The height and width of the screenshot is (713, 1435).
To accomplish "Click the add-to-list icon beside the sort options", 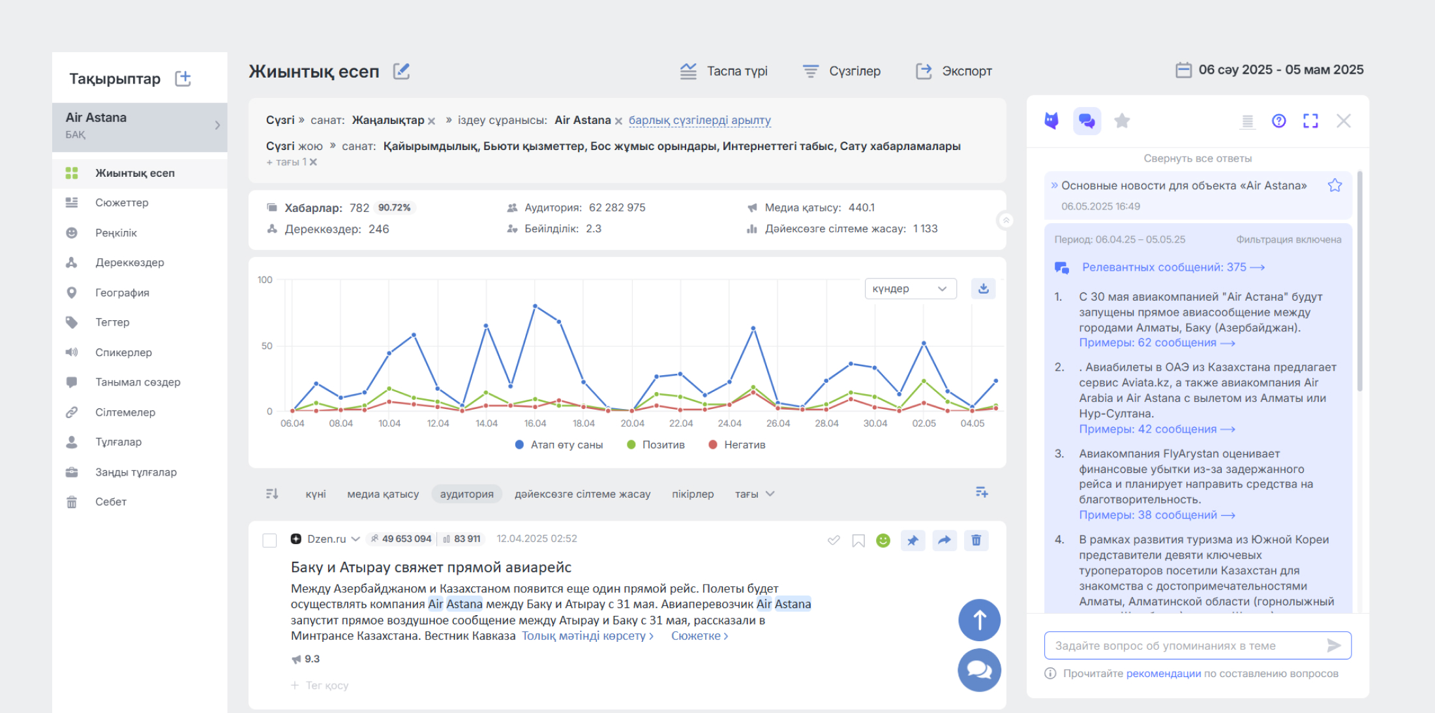I will [982, 492].
